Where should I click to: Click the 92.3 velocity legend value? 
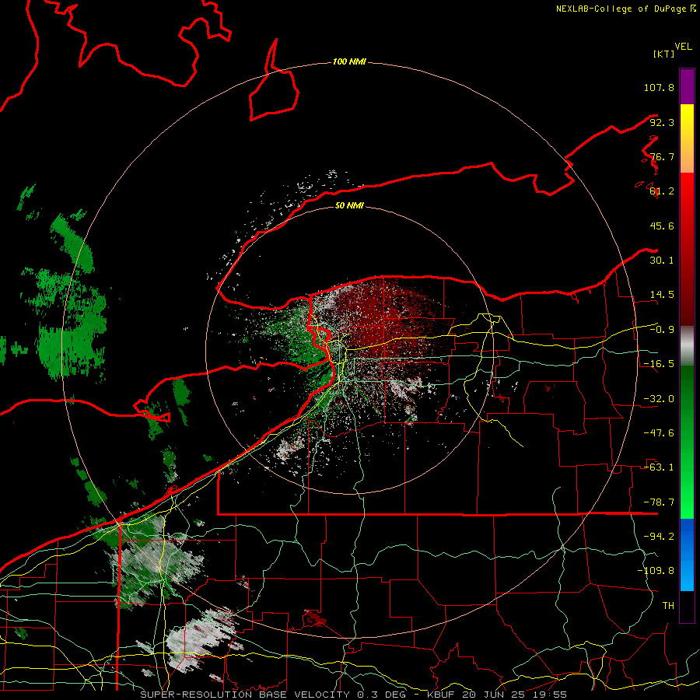tap(662, 122)
